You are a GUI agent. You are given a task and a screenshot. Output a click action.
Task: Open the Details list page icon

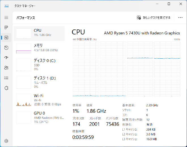click(x=6, y=78)
